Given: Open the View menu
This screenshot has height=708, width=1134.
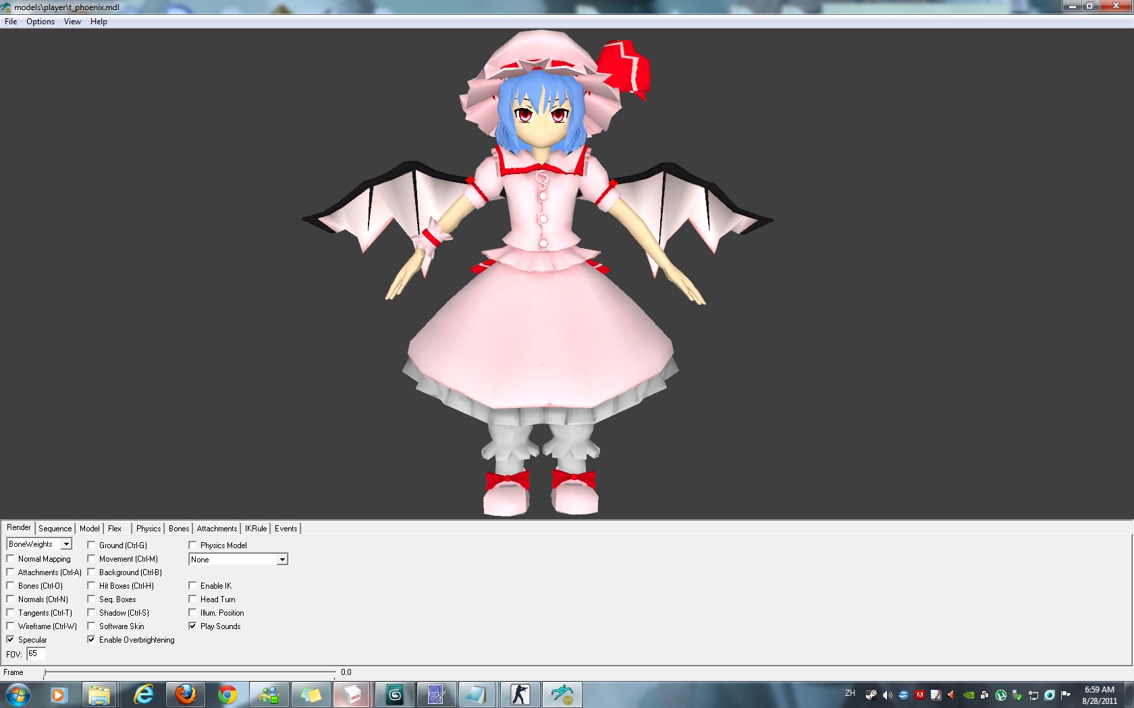Looking at the screenshot, I should (72, 22).
